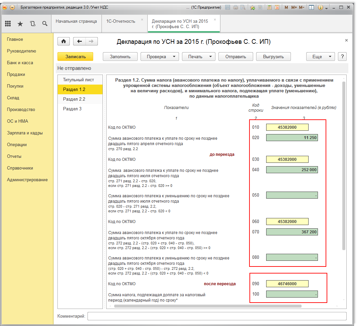The height and width of the screenshot is (326, 357).
Task: Click the Комментарий input field
Action: point(217,316)
